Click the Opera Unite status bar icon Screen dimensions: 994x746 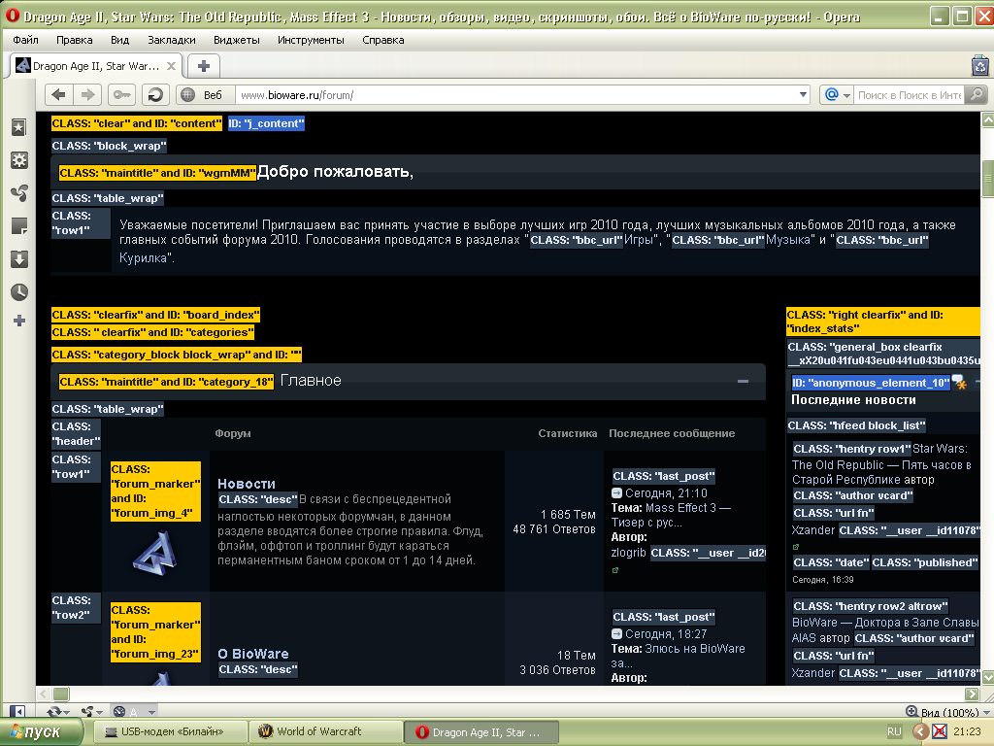point(87,712)
